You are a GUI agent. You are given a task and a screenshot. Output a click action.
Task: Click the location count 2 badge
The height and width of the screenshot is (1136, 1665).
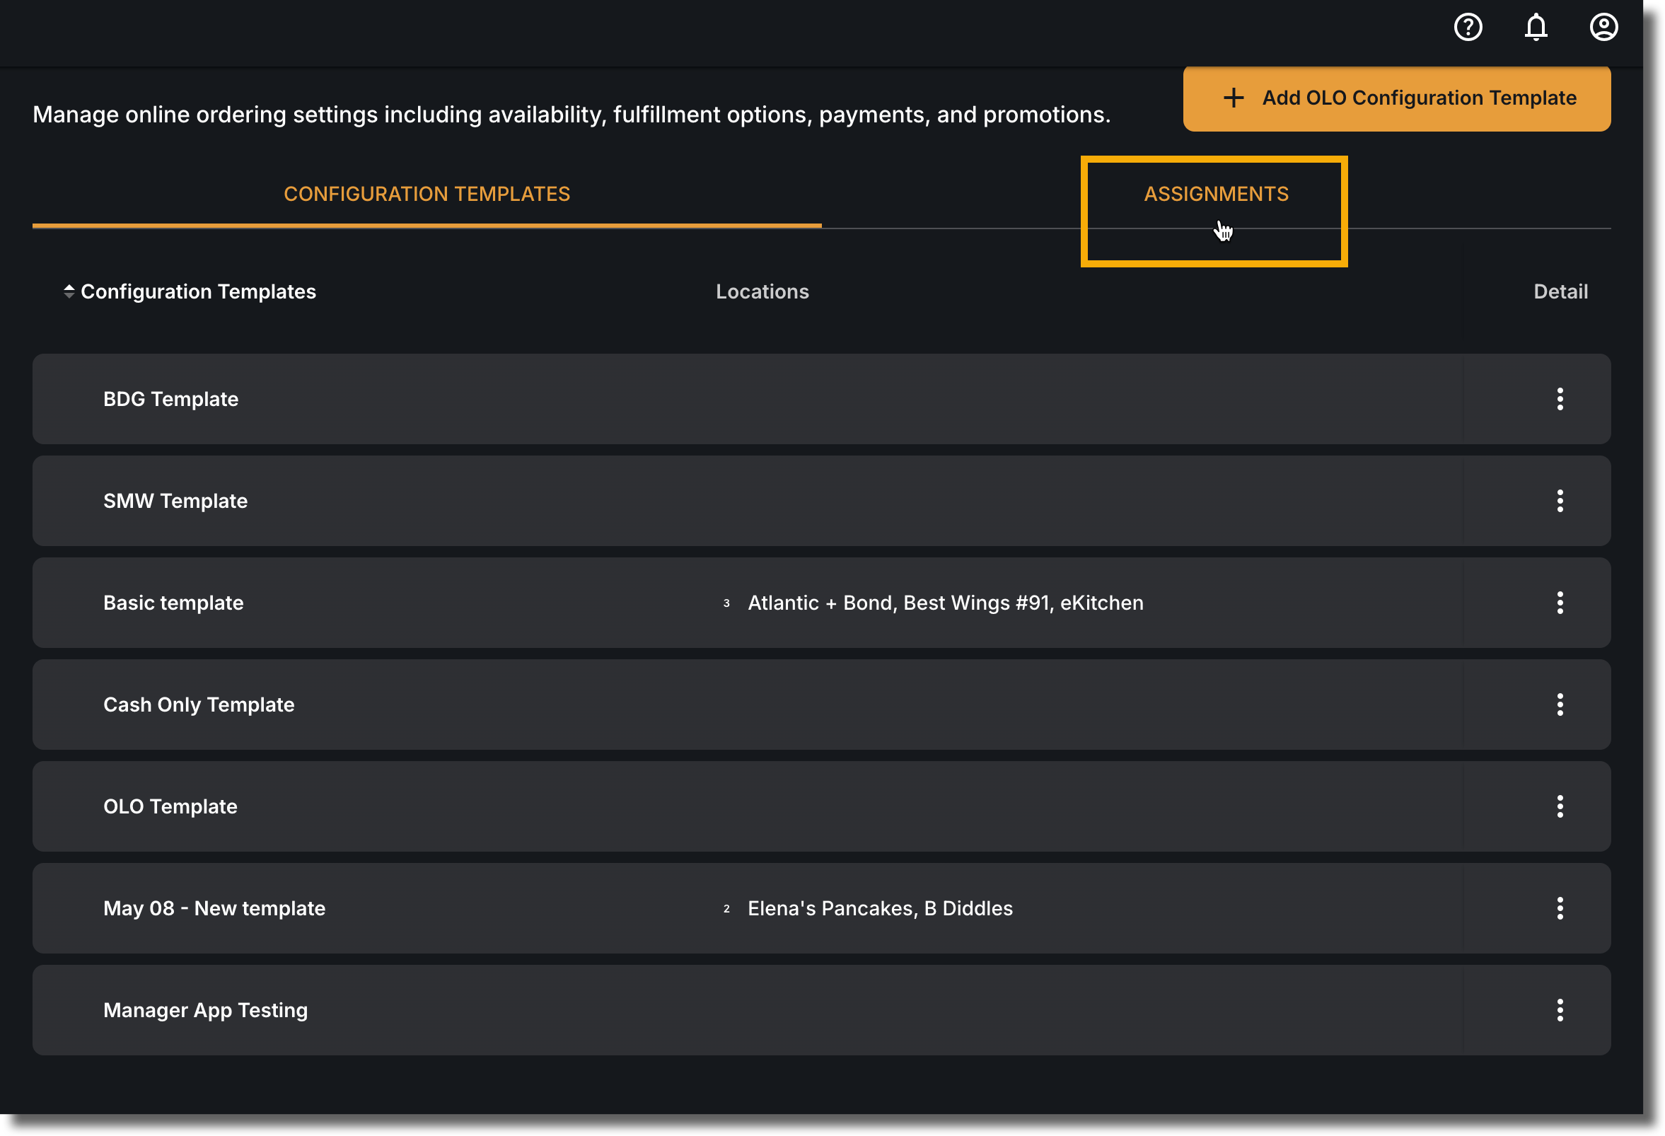pyautogui.click(x=726, y=908)
